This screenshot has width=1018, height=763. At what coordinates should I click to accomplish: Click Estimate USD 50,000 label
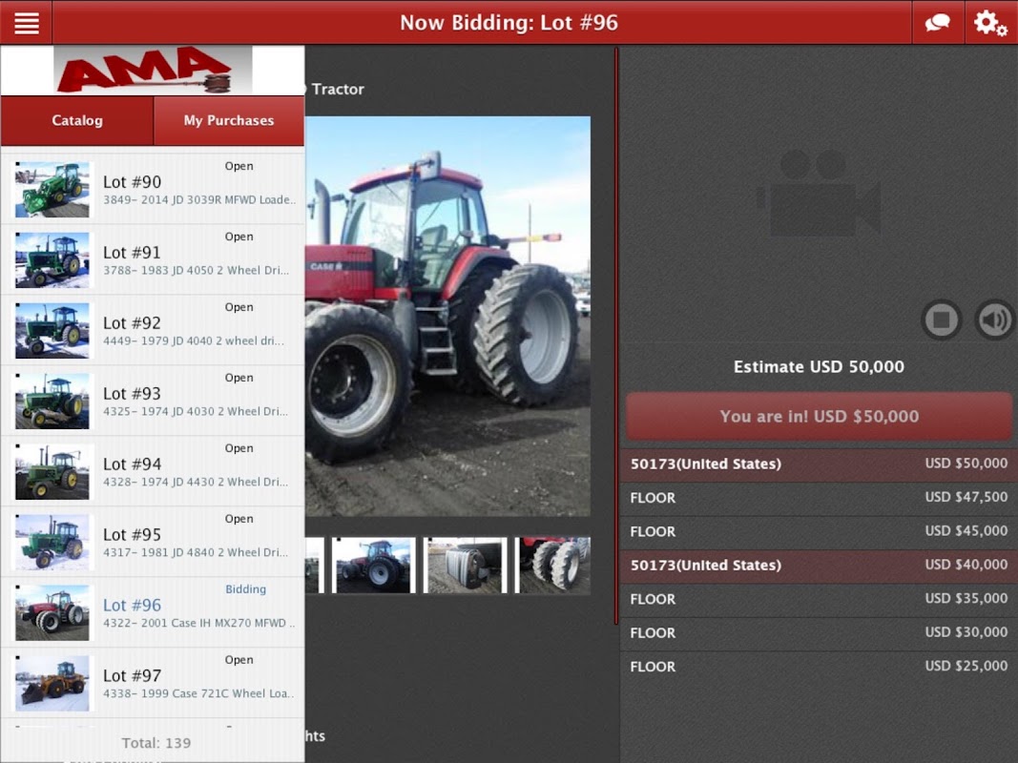point(819,366)
